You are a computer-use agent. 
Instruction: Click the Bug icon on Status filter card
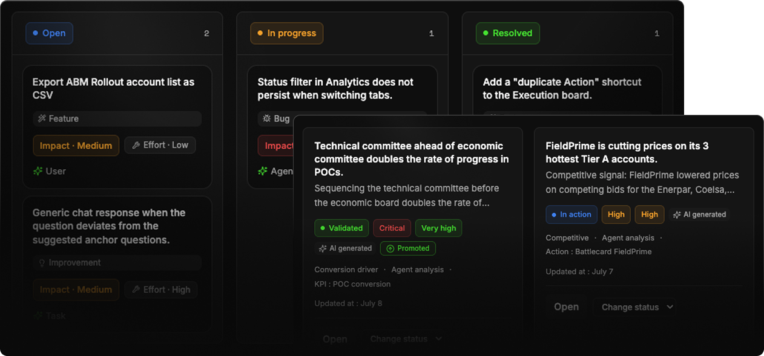(x=266, y=118)
